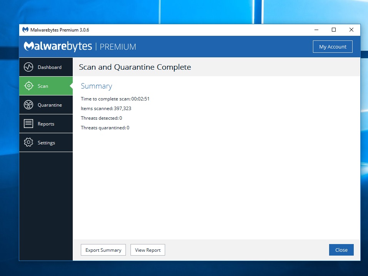The height and width of the screenshot is (276, 368).
Task: Click the Quarantine hazard icon
Action: coord(28,105)
